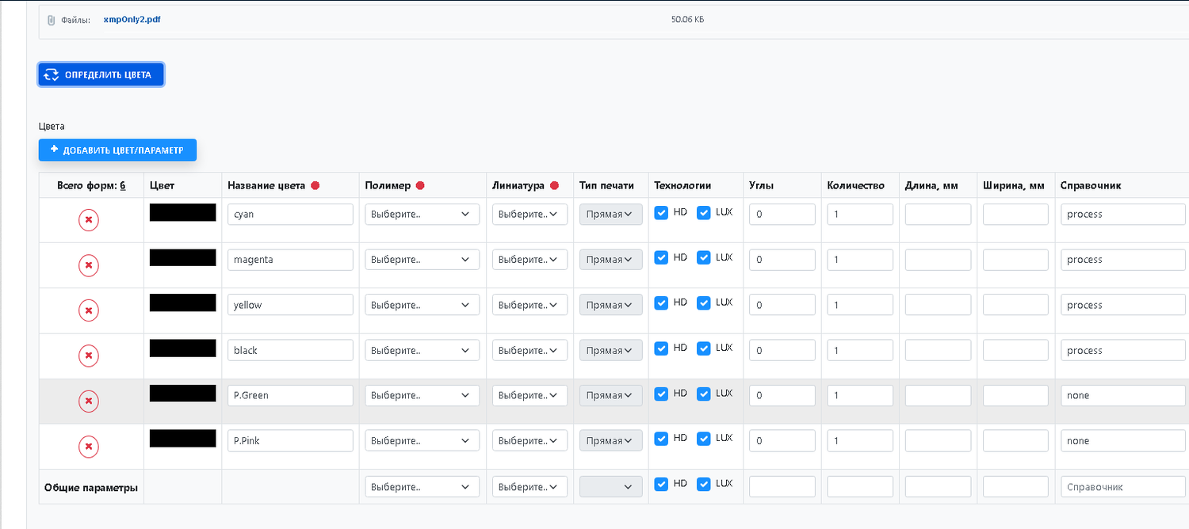This screenshot has height=529, width=1189.
Task: Remove the P.Green color row
Action: pyautogui.click(x=89, y=402)
